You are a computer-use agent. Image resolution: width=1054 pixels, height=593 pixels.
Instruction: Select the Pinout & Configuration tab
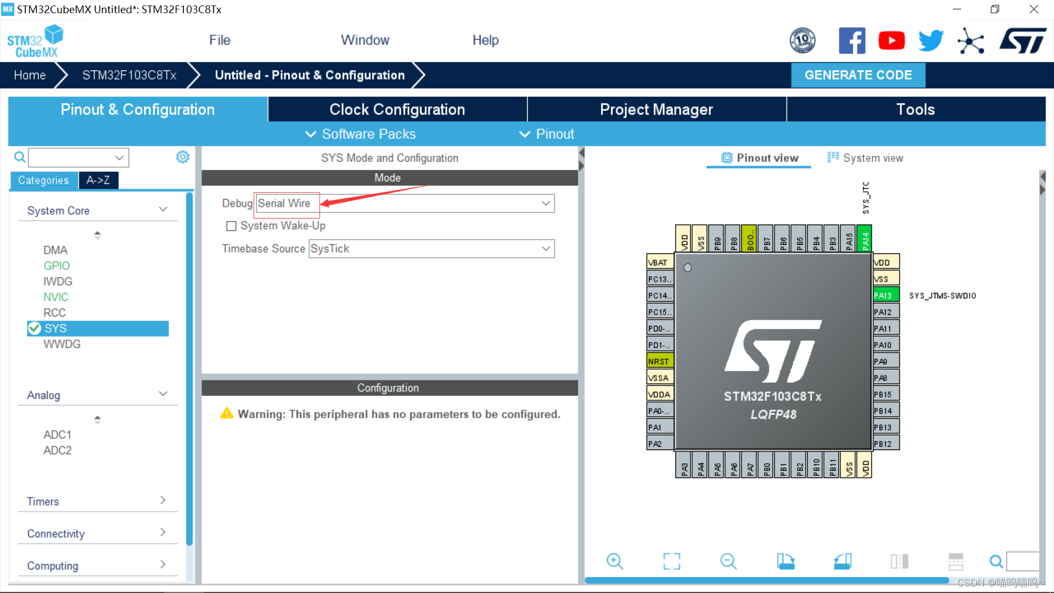point(138,109)
